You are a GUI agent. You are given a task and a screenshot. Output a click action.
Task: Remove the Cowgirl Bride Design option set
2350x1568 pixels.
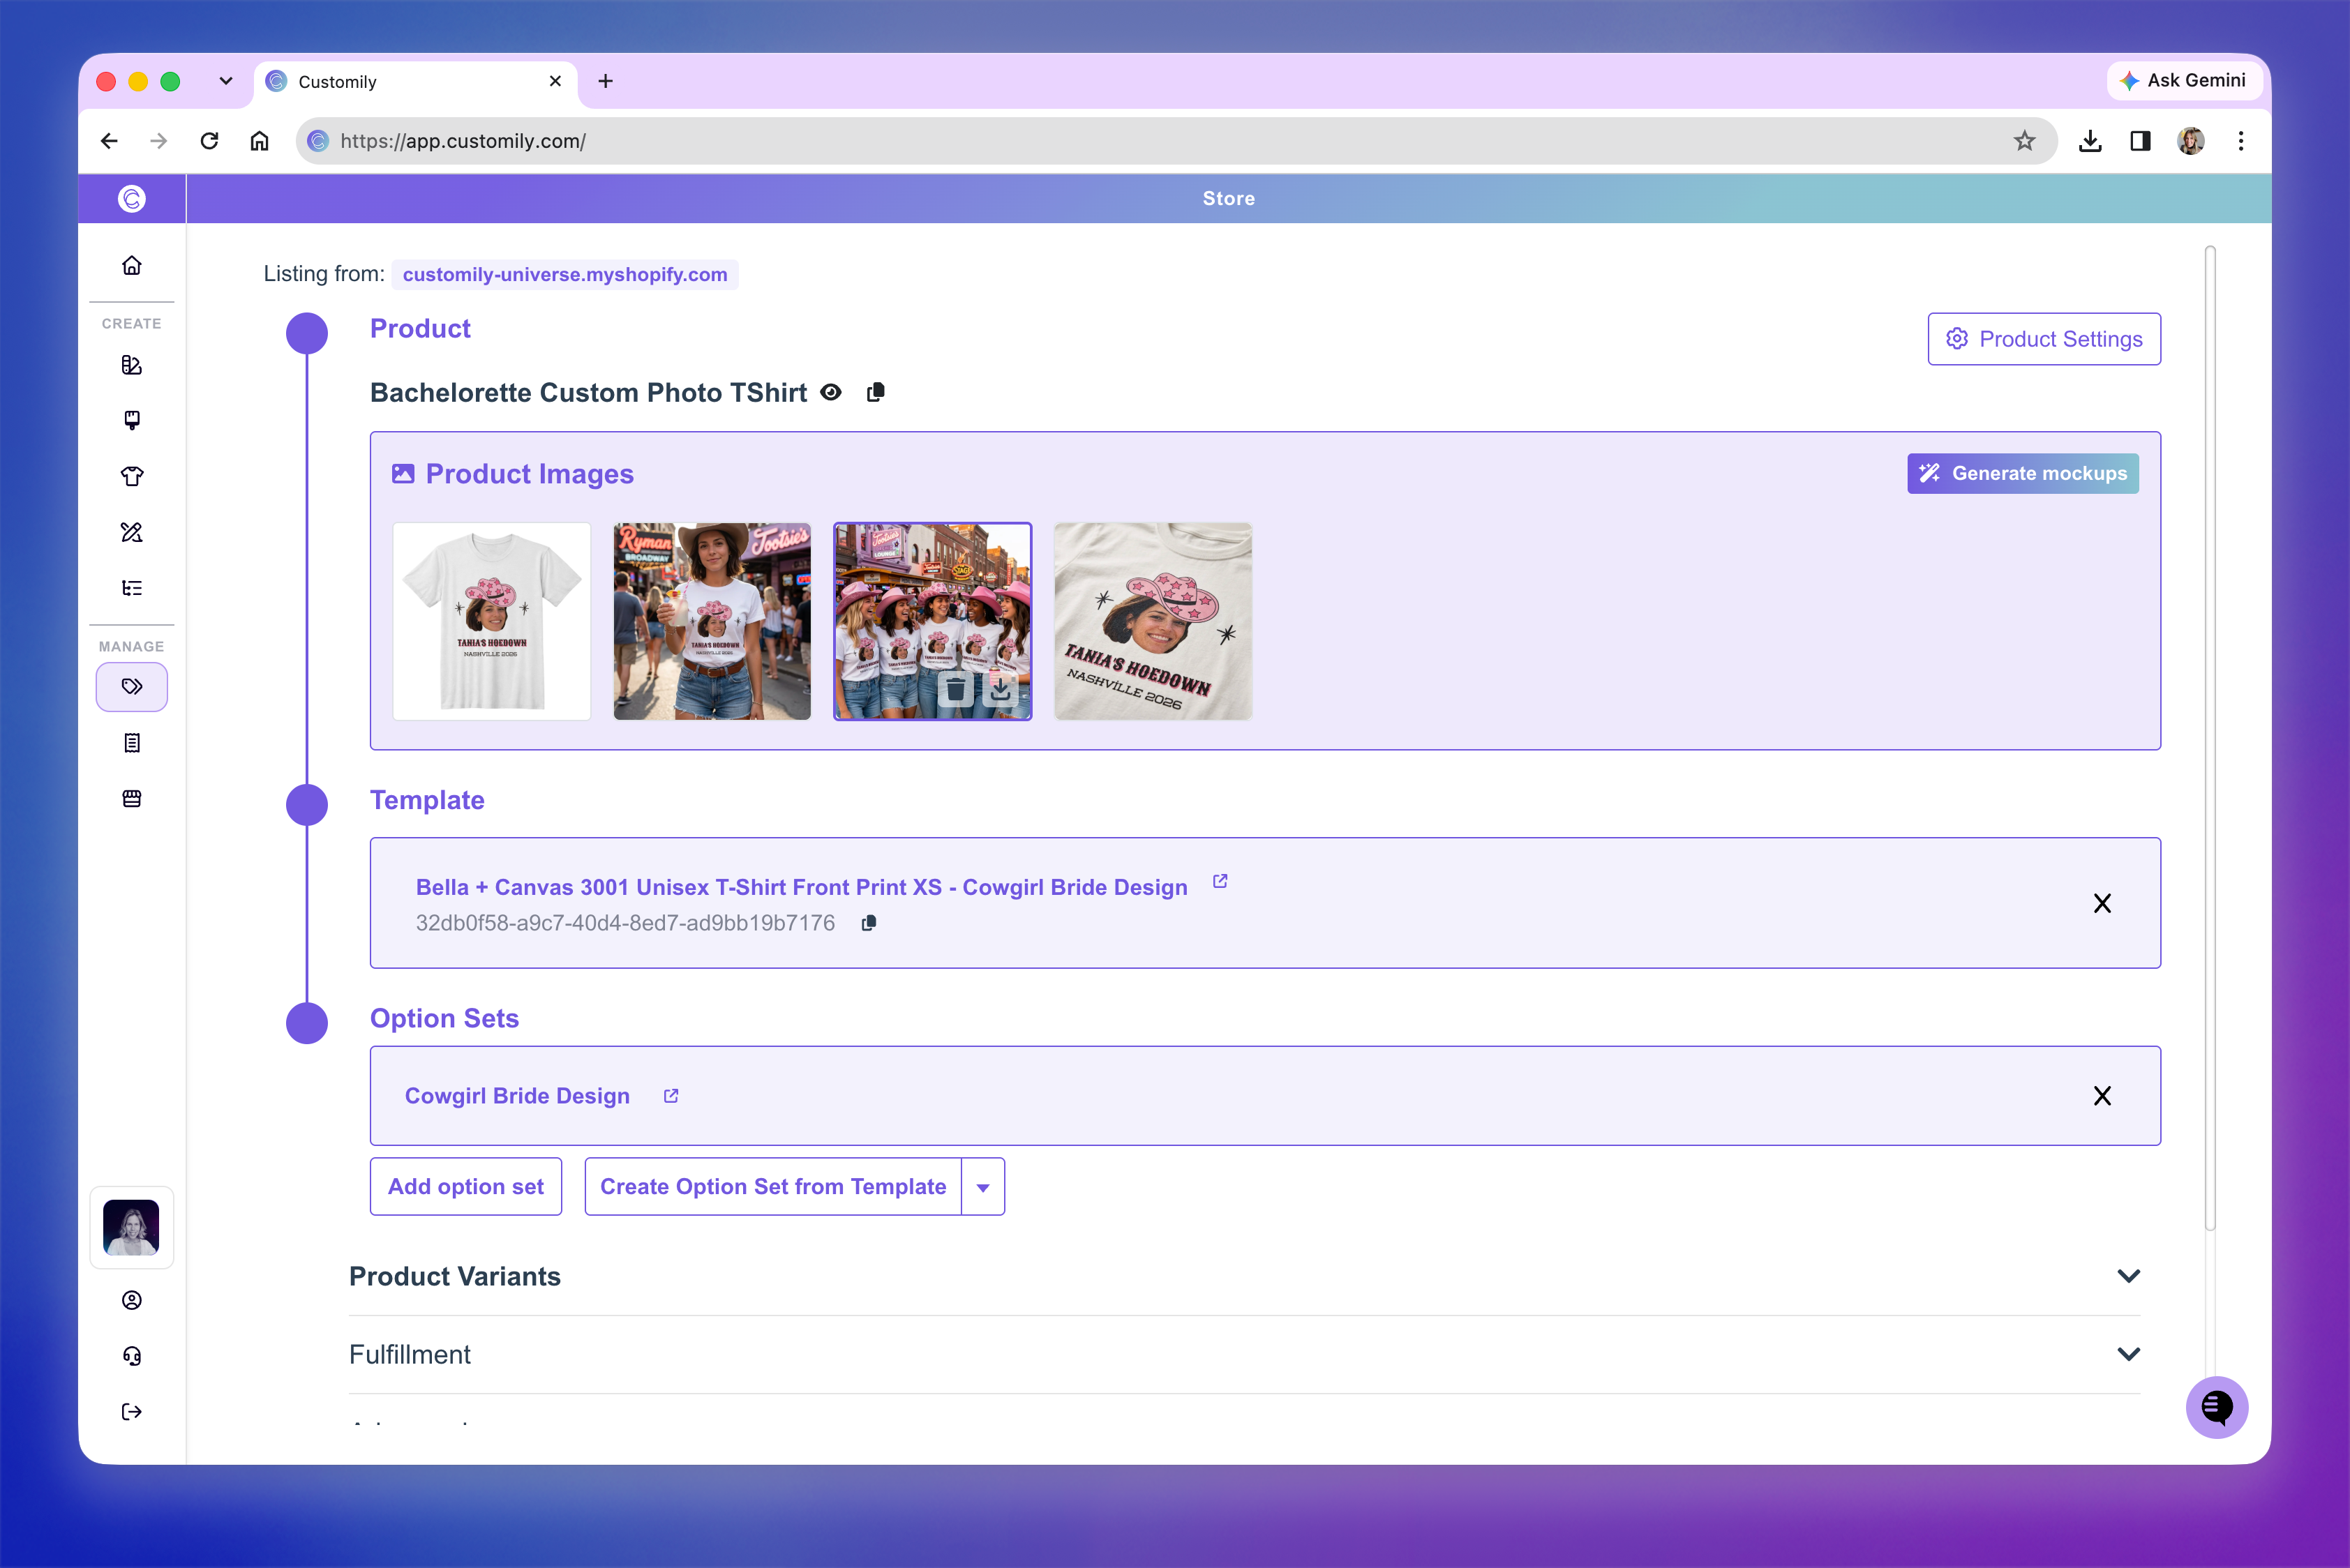2102,1096
